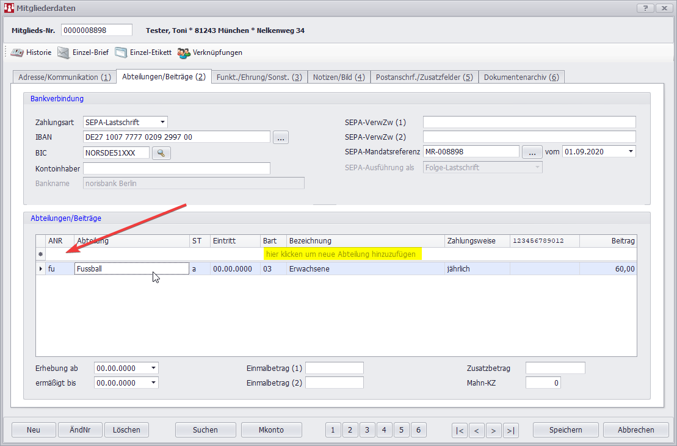Expand the Zahlungsart dropdown

[x=162, y=122]
